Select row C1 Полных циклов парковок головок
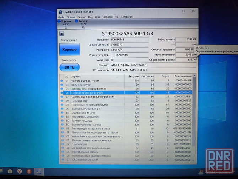 click(x=126, y=140)
